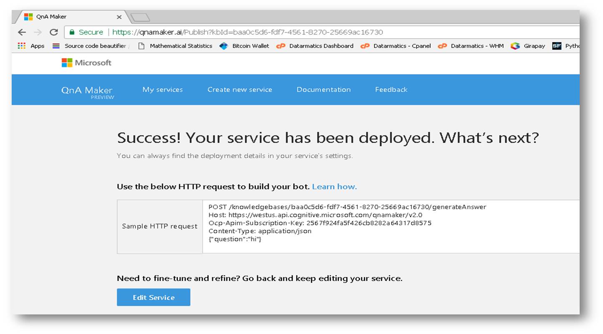This screenshot has height=334, width=603.
Task: Click the Content-Type: application/json line
Action: [260, 231]
